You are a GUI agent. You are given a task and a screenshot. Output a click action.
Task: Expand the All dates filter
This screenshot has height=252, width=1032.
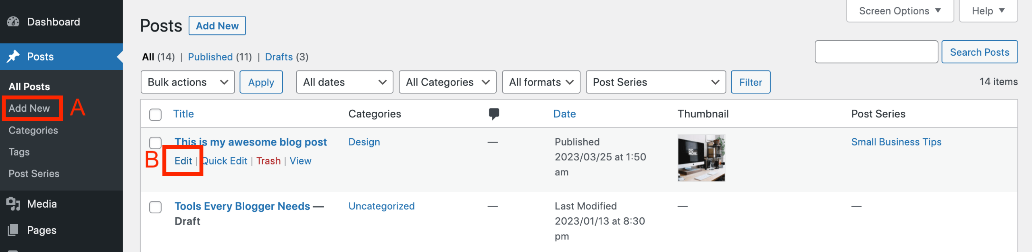pyautogui.click(x=344, y=82)
